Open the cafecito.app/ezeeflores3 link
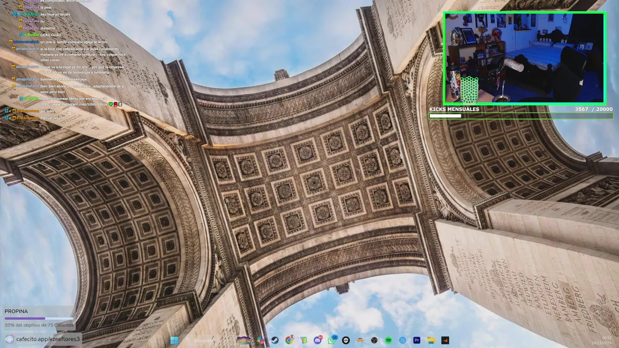The height and width of the screenshot is (348, 619). [48, 339]
